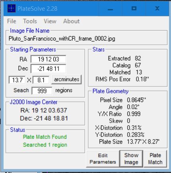Click the Edit Parameters button
Image resolution: width=171 pixels, height=173 pixels.
[103, 159]
